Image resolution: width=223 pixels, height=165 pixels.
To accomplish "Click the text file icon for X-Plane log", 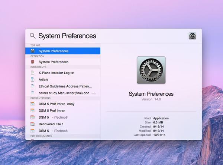I will tap(33, 73).
